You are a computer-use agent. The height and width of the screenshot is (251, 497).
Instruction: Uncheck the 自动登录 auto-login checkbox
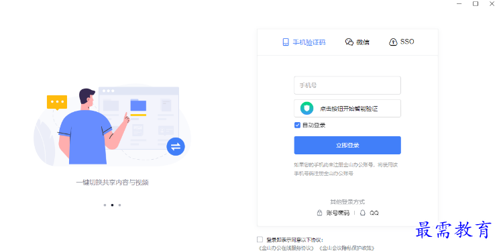coord(297,125)
